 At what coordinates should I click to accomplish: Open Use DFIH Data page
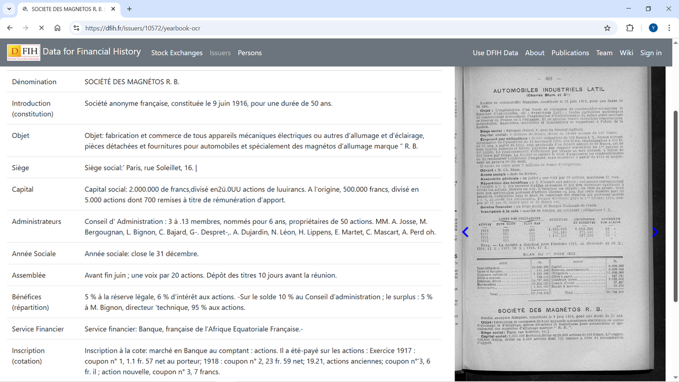pyautogui.click(x=495, y=53)
